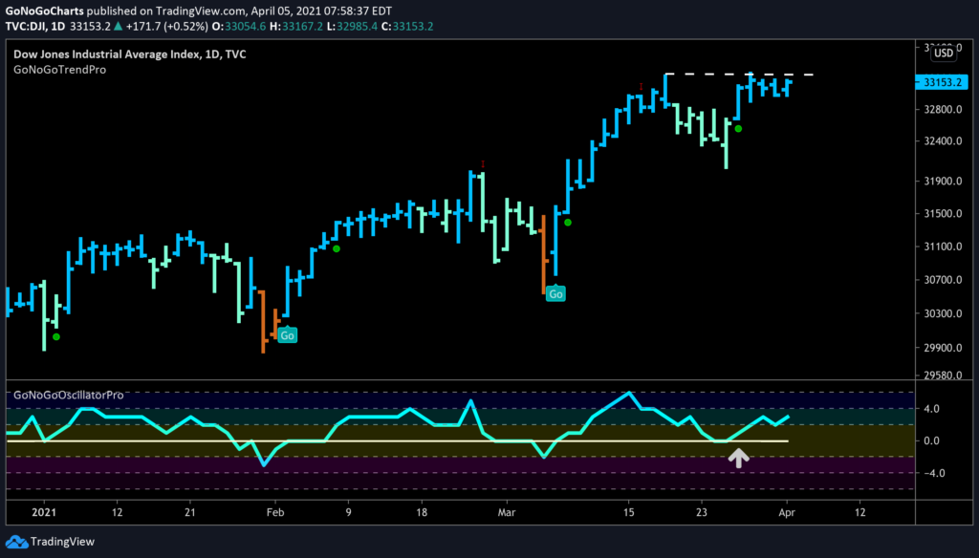979x558 pixels.
Task: Click the 32400.0 price axis label
Action: 943,141
